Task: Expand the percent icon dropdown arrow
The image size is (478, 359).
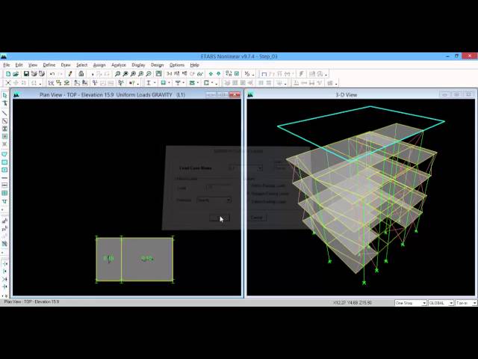Action: [253, 74]
